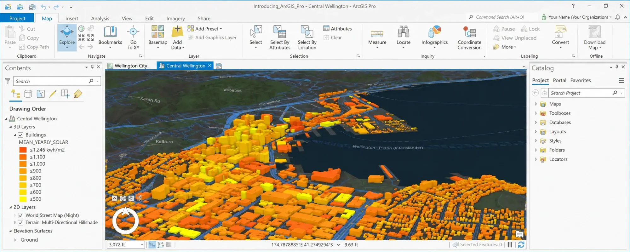Click the filter icon in Contents

(x=8, y=81)
